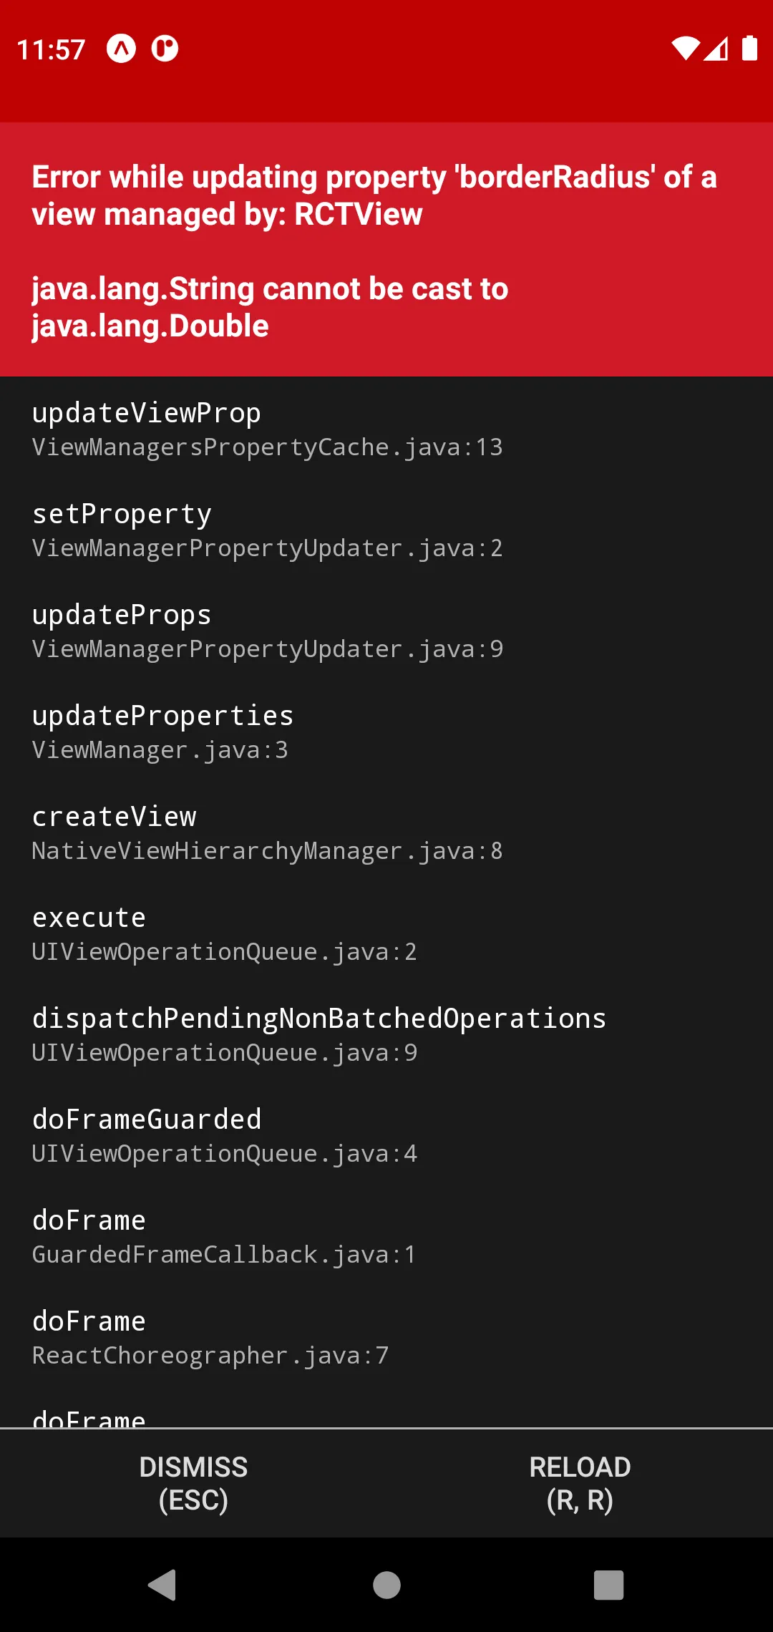
Task: Tap the battery status icon
Action: click(x=749, y=48)
